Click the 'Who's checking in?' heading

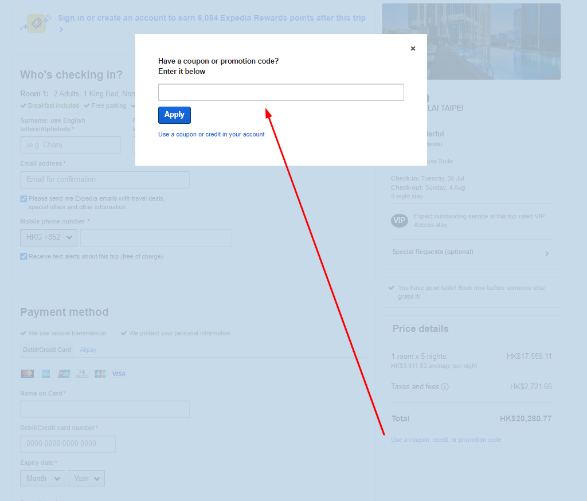[71, 75]
